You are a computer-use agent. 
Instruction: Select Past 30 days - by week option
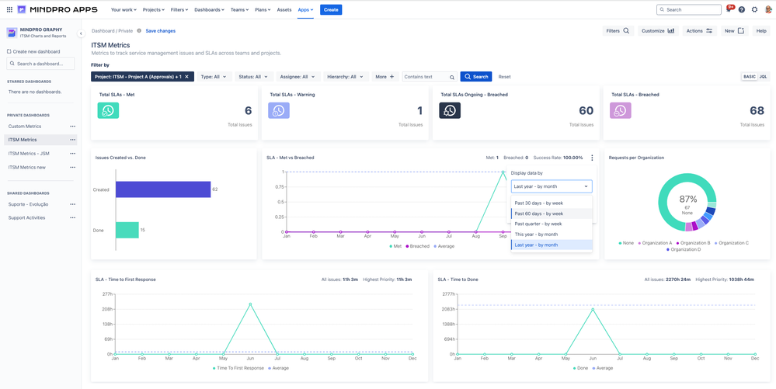pyautogui.click(x=552, y=203)
